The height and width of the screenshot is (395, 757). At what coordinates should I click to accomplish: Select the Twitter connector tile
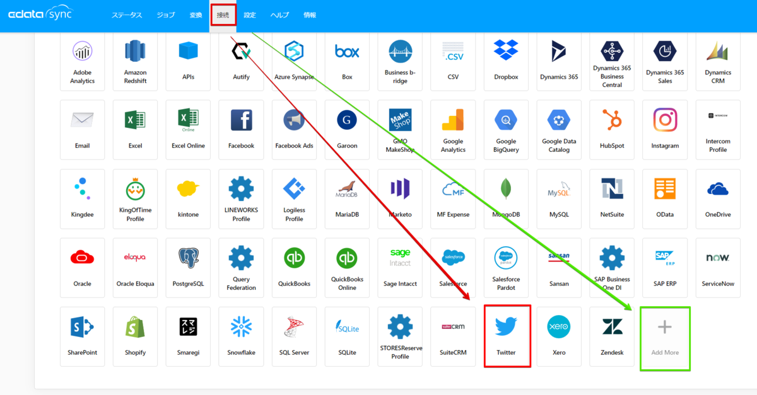pos(507,336)
